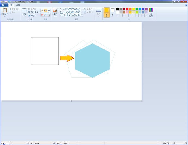The image size is (188, 145).
Task: Choose the Polygon shape
Action: [76, 9]
